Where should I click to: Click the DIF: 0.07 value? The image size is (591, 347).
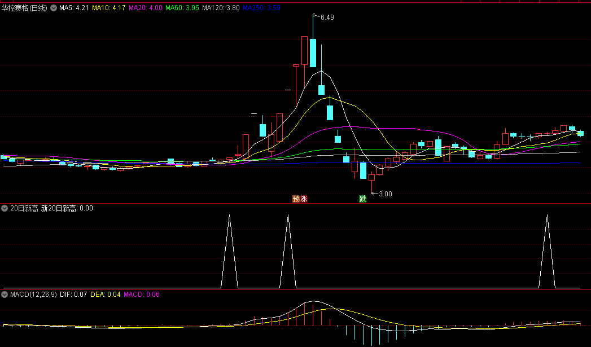click(73, 295)
